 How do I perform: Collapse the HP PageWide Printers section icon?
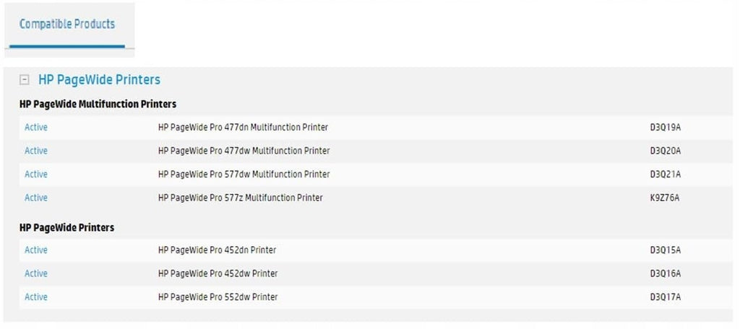point(24,79)
